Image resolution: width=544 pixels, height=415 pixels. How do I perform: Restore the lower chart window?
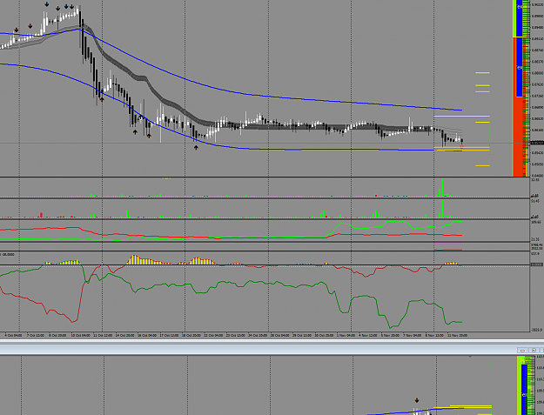click(534, 350)
